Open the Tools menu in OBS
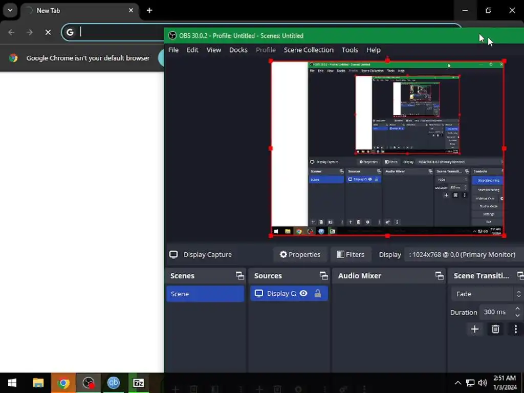Screen dimensions: 524x393 click(x=350, y=50)
